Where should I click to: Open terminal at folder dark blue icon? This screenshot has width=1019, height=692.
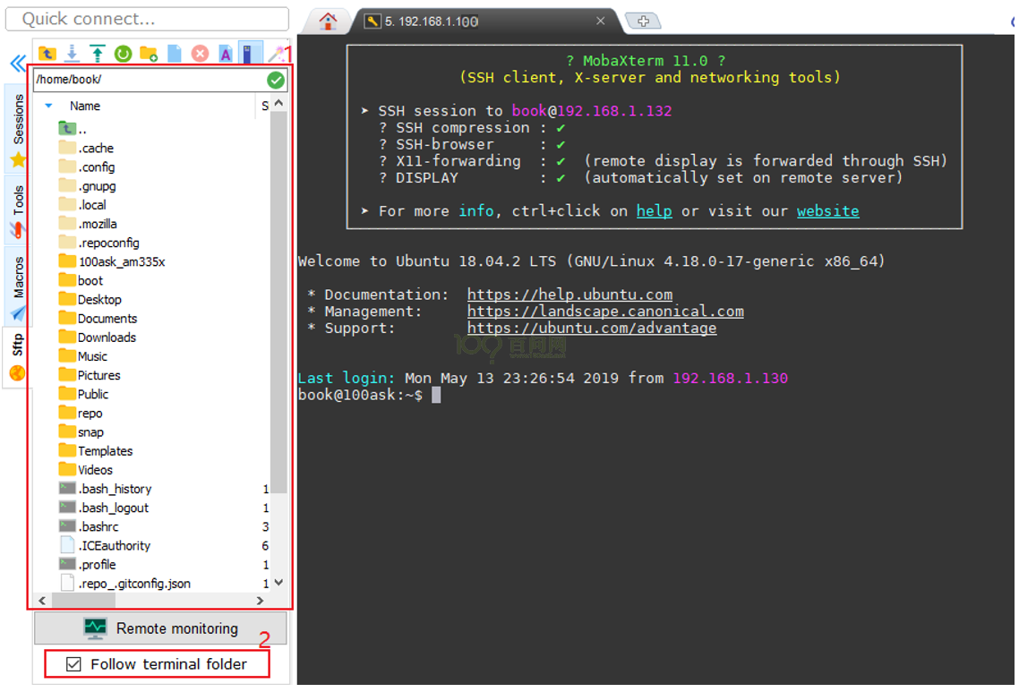pyautogui.click(x=250, y=53)
